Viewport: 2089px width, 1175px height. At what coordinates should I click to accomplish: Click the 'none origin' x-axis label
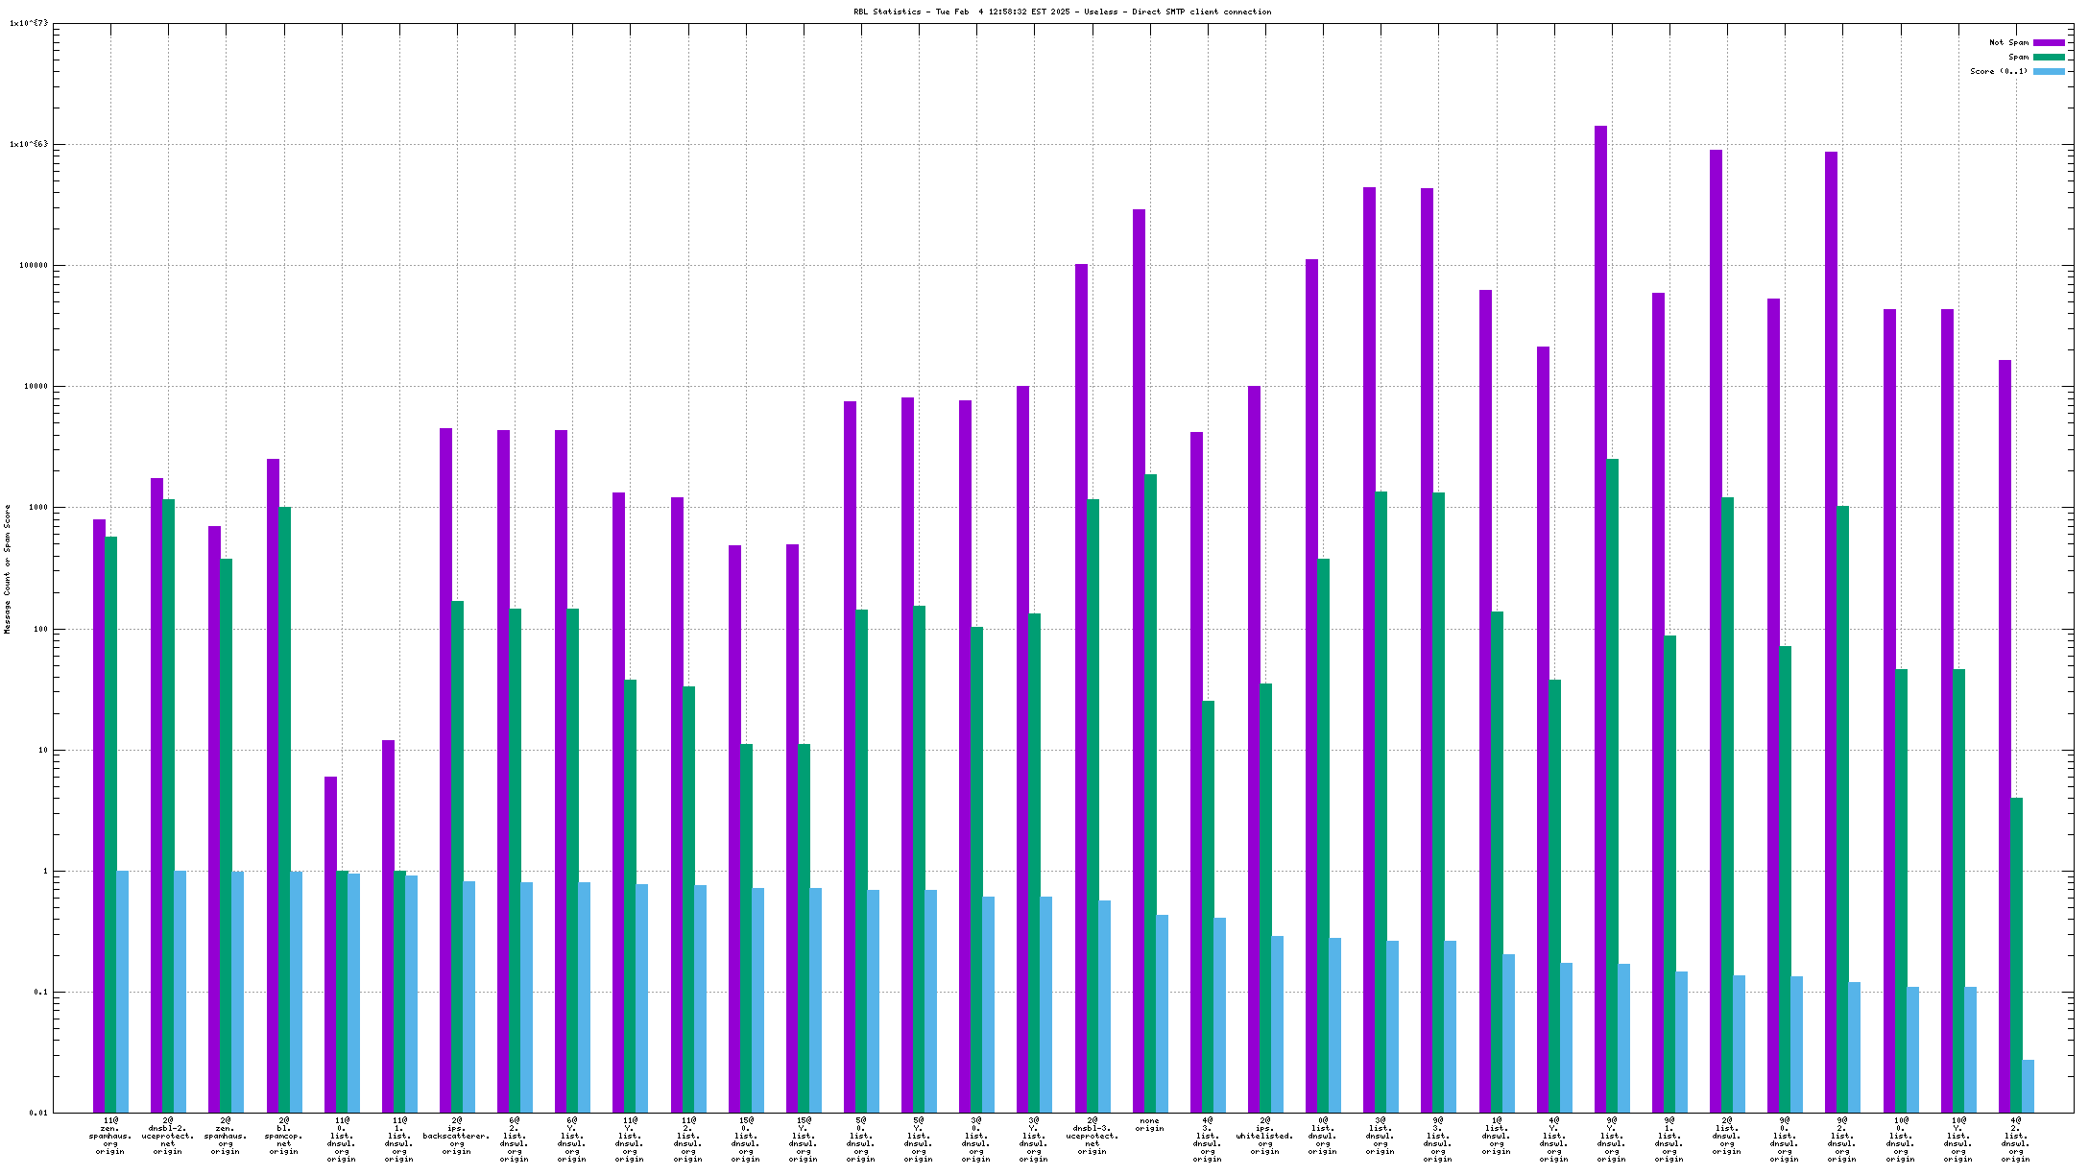pos(1149,1124)
